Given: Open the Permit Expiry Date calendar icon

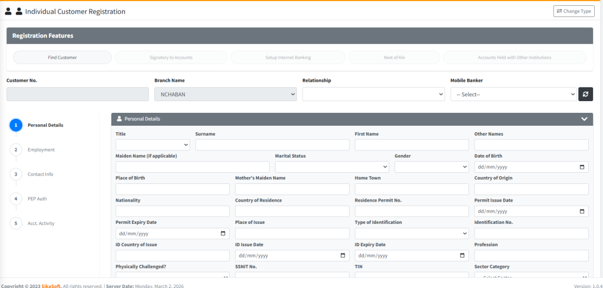Looking at the screenshot, I should pyautogui.click(x=223, y=233).
